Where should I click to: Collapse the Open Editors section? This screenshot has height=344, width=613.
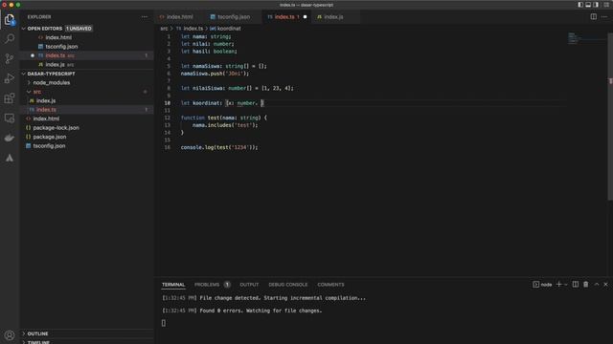coord(24,29)
